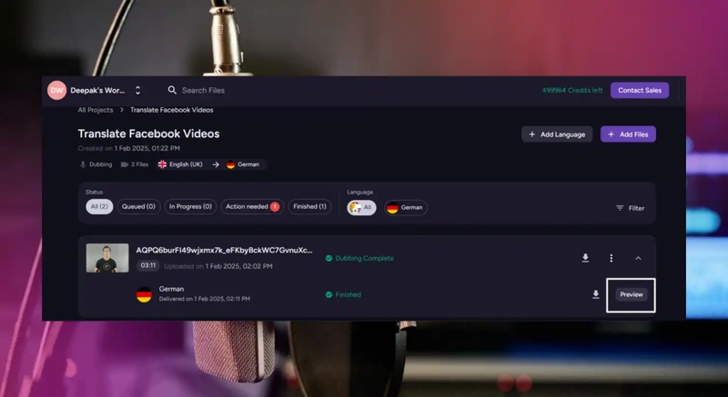
Task: Click the video file thumbnail
Action: point(107,258)
